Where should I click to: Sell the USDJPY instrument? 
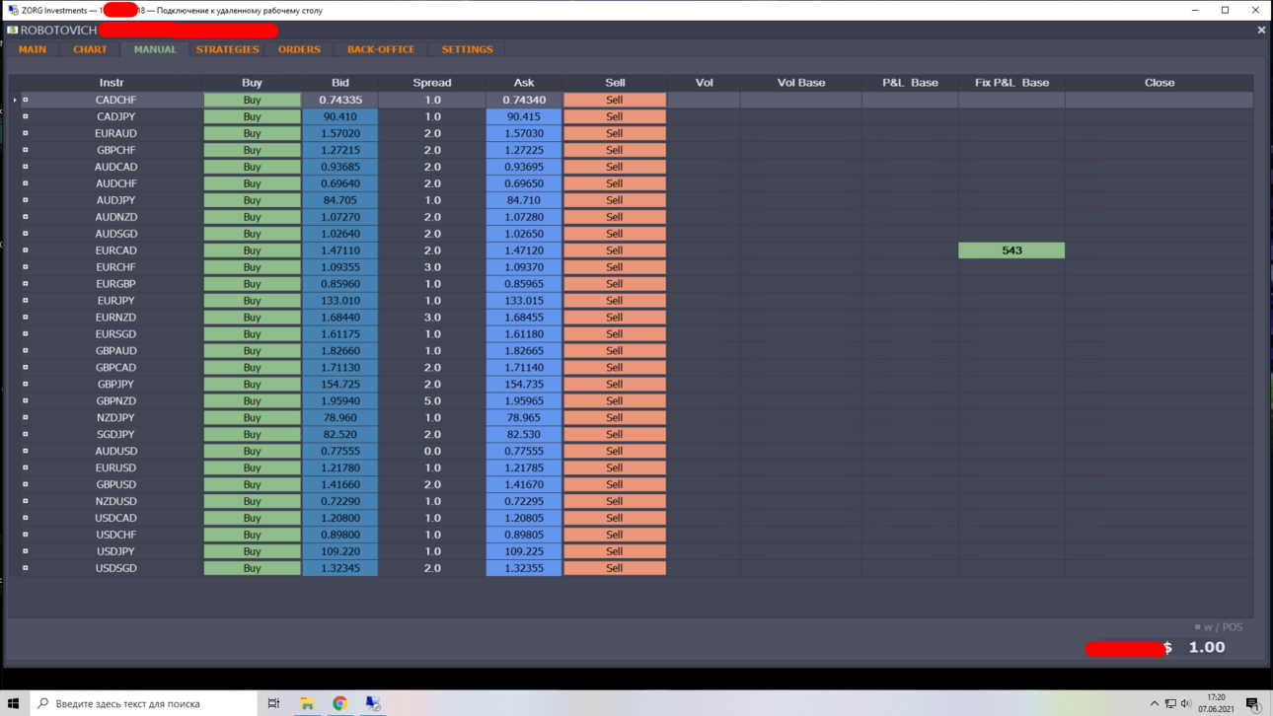pyautogui.click(x=614, y=551)
